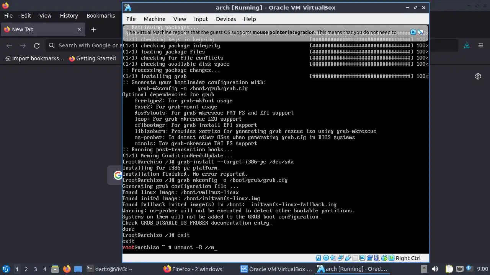Click the Firefox back arrow
The width and height of the screenshot is (490, 275).
click(9, 45)
